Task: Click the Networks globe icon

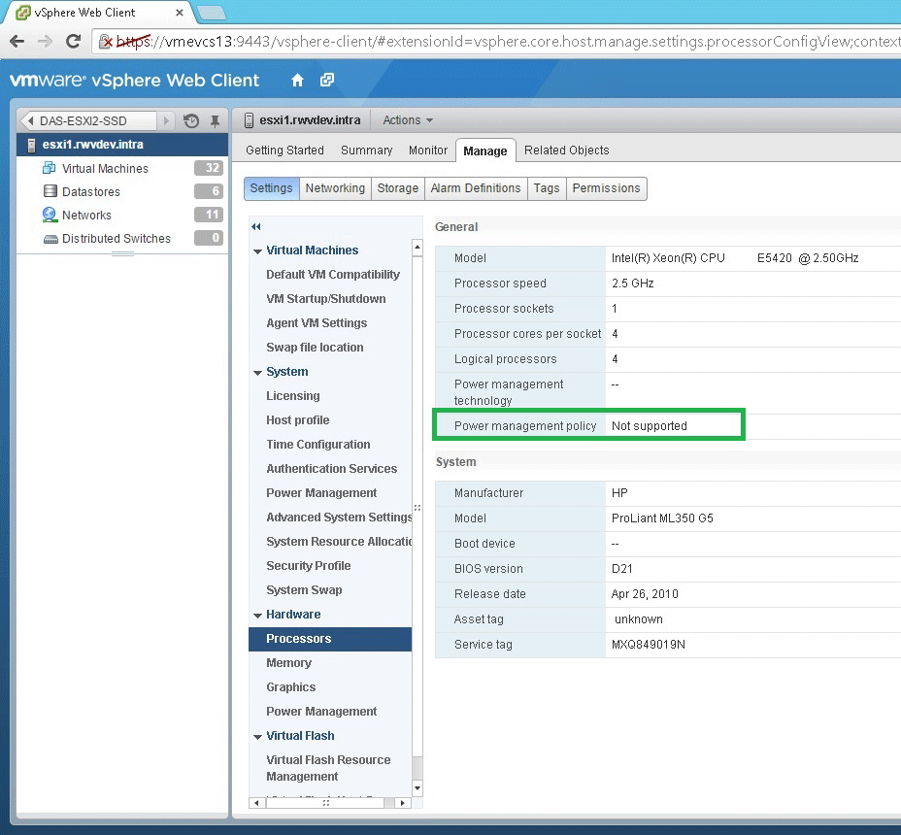Action: (50, 215)
